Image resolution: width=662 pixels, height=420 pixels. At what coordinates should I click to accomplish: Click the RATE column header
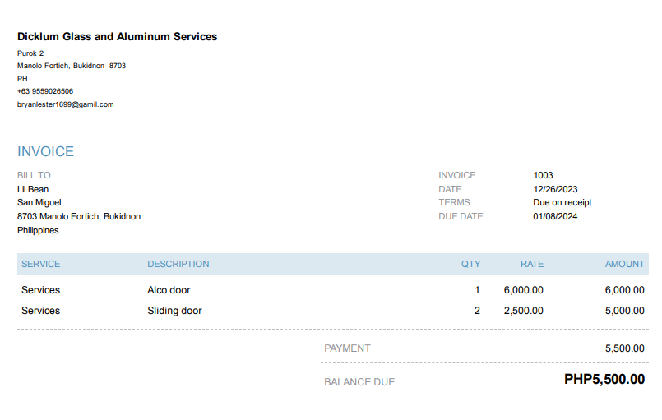532,264
